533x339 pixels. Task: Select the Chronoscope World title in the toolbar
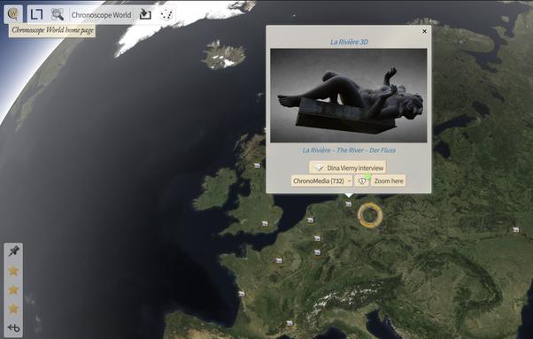coord(101,15)
